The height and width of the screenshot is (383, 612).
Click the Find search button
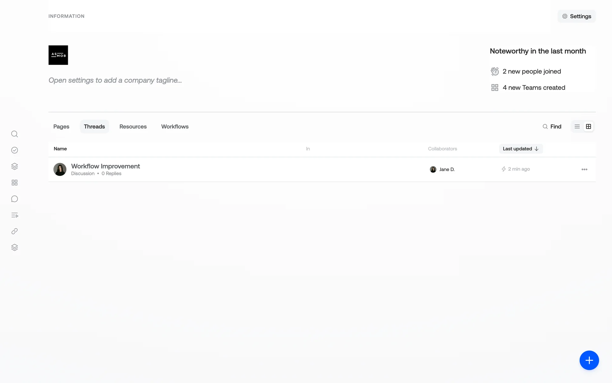click(x=552, y=127)
